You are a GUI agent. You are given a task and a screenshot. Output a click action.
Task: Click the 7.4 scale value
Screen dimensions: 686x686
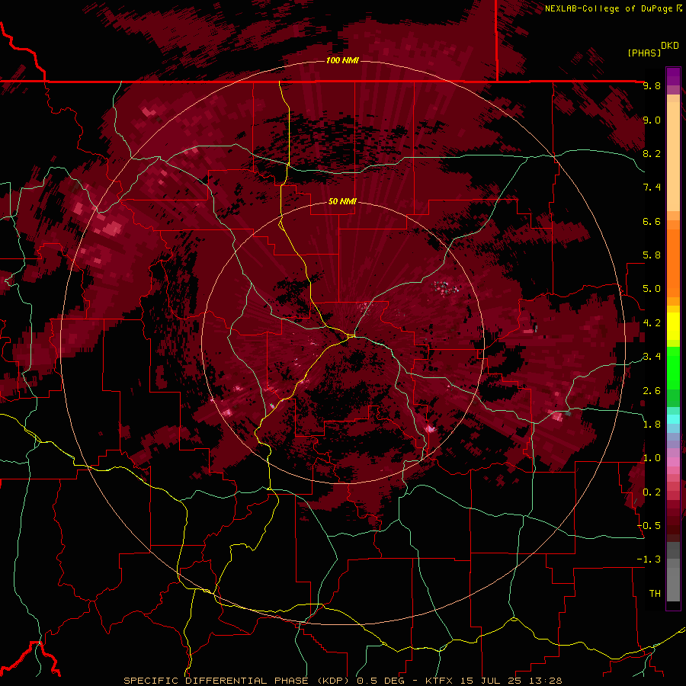[x=652, y=188]
